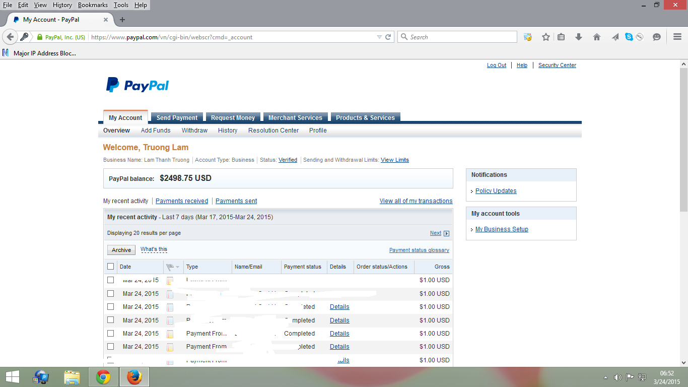Click the Details link in the fully Completed row

point(339,334)
